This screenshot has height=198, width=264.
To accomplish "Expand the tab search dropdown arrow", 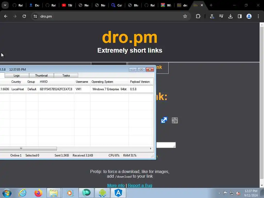I will pyautogui.click(x=5, y=5).
